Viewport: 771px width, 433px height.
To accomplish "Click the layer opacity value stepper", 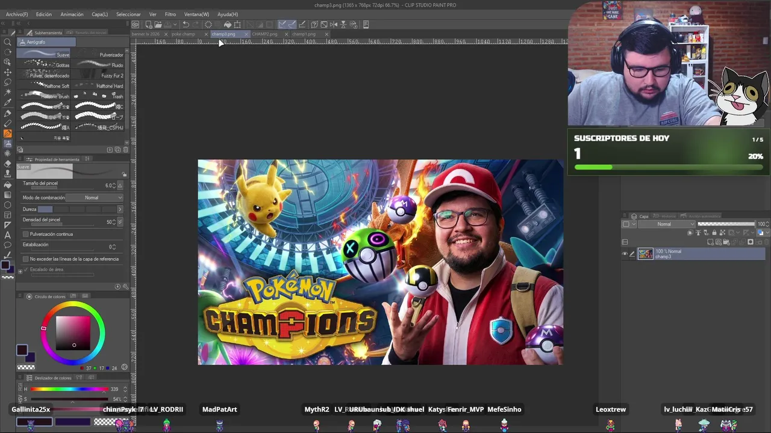I will click(767, 224).
